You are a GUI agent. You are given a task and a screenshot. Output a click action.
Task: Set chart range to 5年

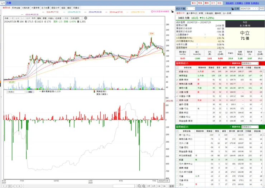tap(164, 186)
